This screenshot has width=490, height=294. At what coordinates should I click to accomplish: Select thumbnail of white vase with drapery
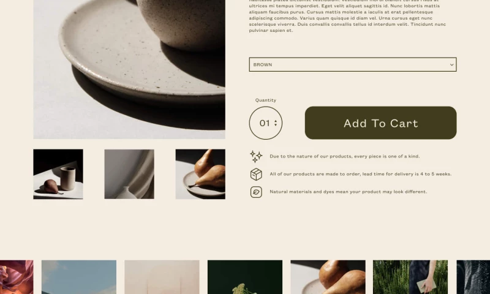tap(129, 174)
